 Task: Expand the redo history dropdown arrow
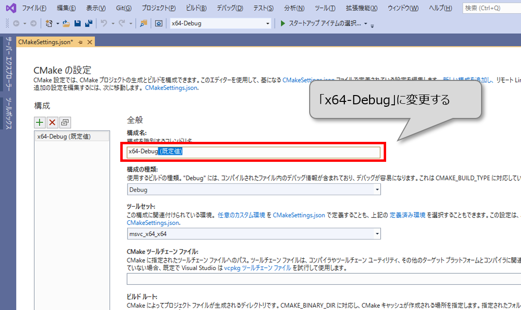click(x=130, y=23)
